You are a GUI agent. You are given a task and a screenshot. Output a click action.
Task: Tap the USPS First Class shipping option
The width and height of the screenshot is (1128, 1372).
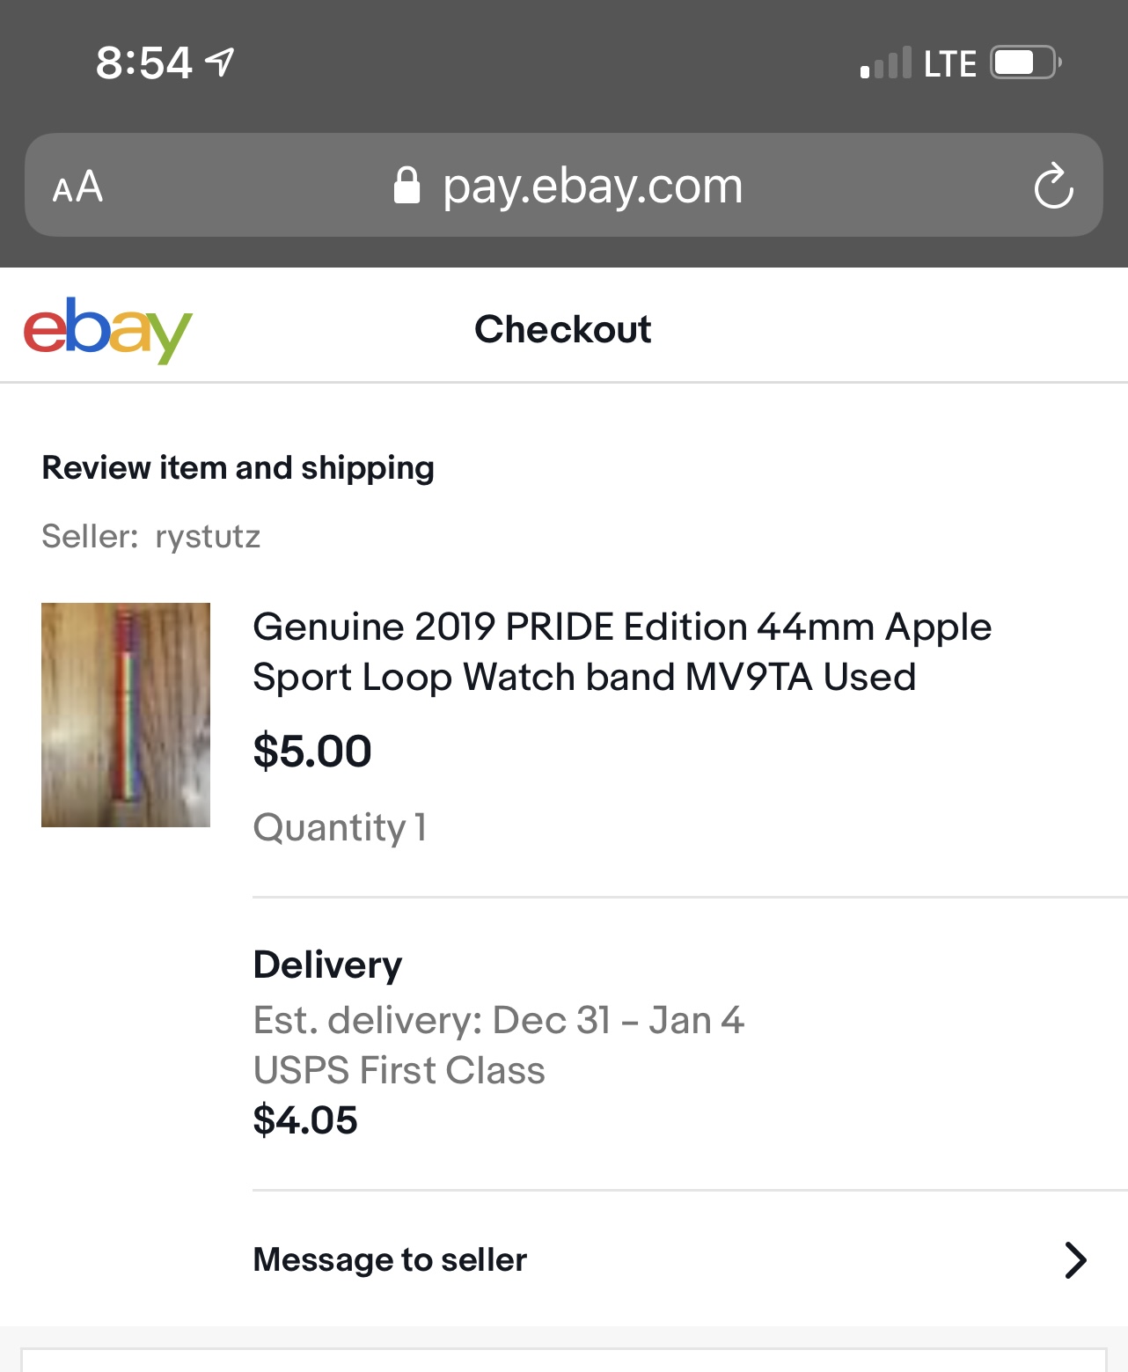pos(399,1070)
